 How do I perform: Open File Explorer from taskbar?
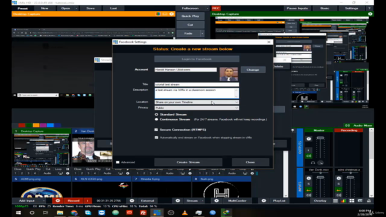pos(60,213)
